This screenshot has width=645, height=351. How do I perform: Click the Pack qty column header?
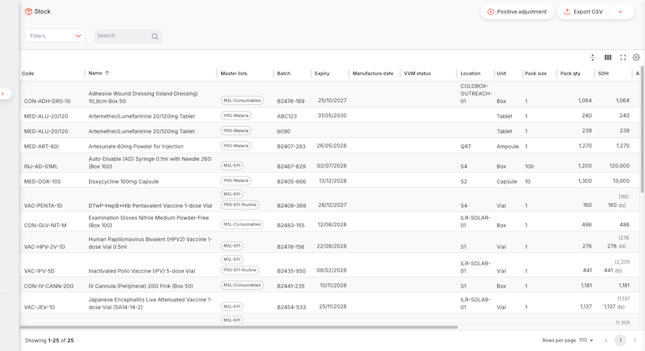coord(570,73)
